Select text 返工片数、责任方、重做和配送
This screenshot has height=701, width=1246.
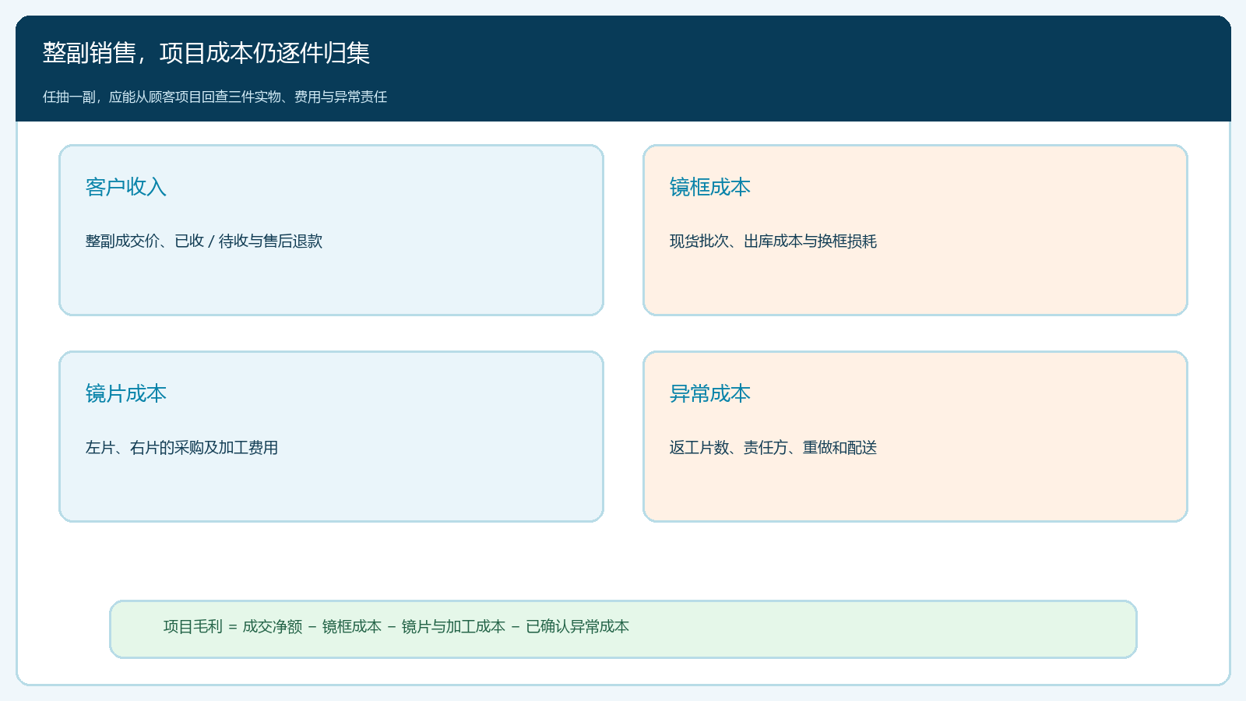click(x=773, y=448)
